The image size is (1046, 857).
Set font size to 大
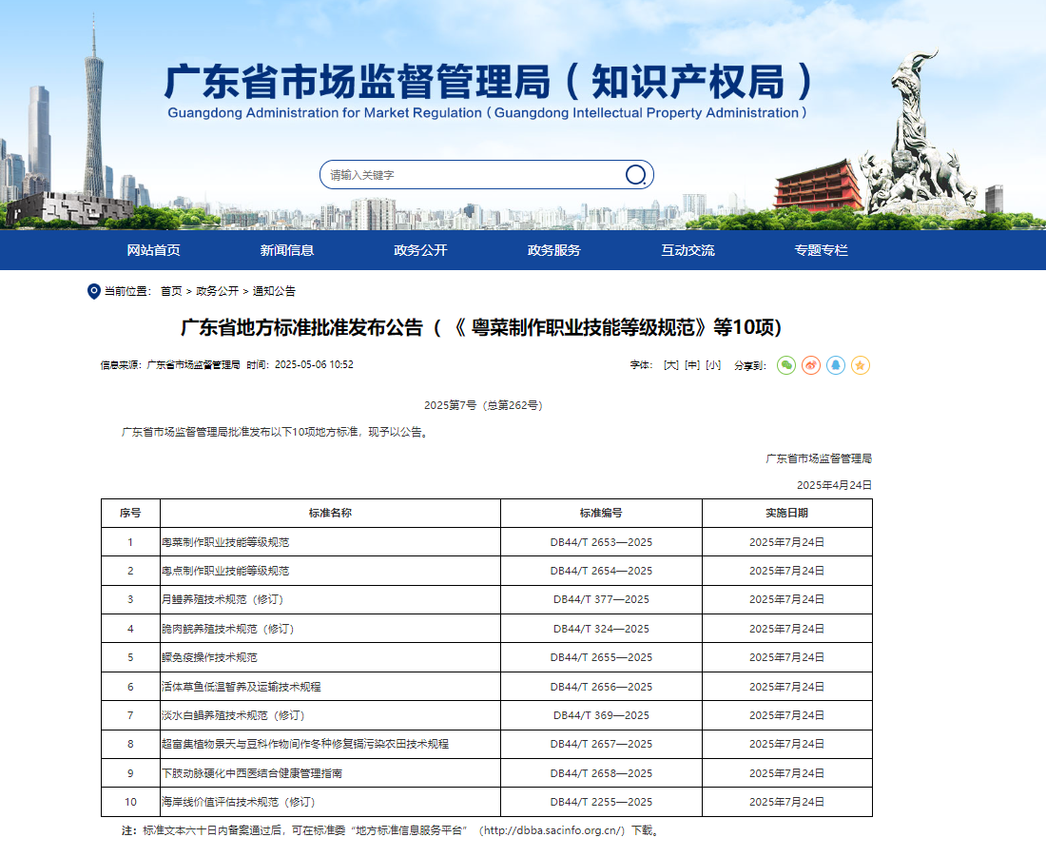click(671, 365)
